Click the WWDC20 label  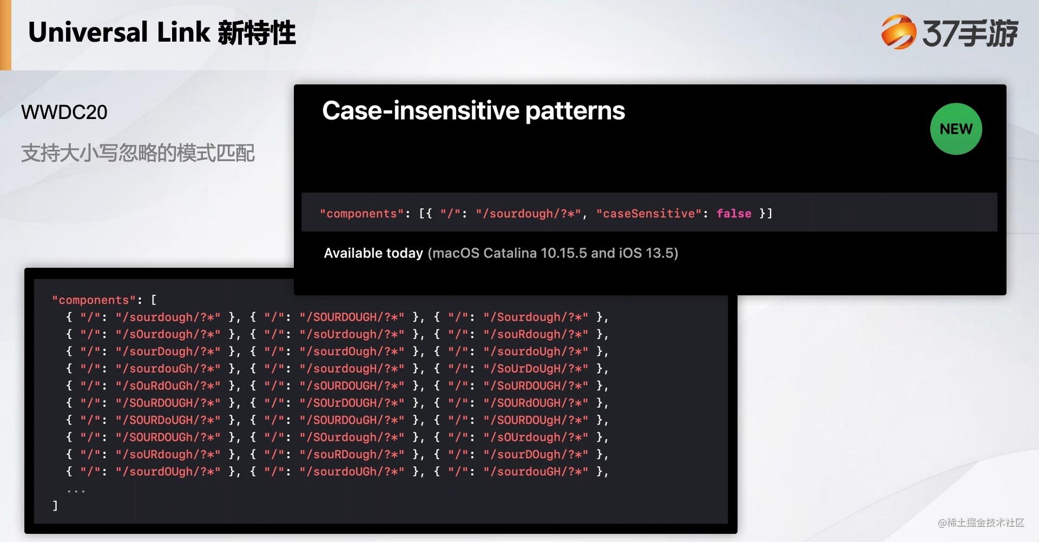click(64, 112)
